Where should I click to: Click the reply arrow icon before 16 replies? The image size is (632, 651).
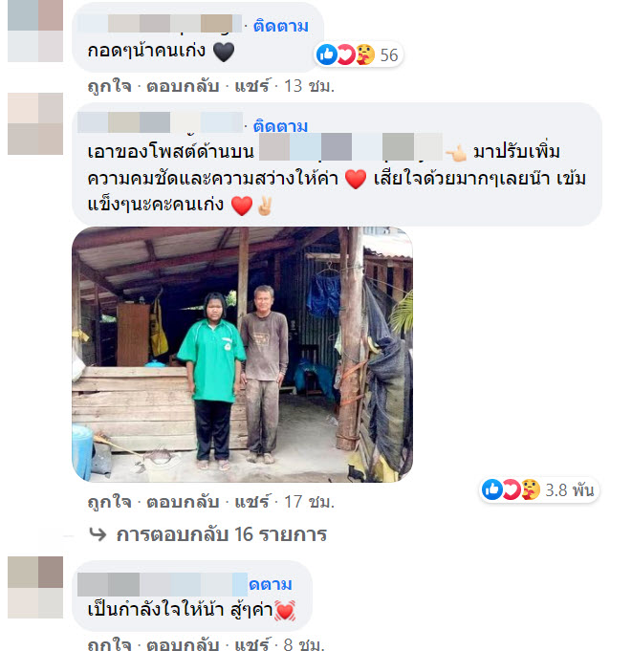(x=98, y=534)
